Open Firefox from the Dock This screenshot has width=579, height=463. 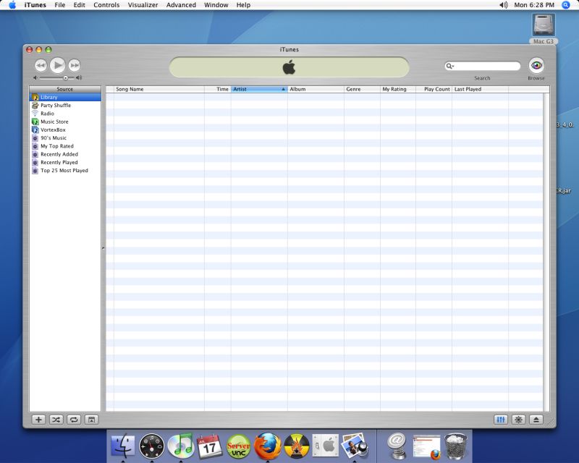[267, 446]
